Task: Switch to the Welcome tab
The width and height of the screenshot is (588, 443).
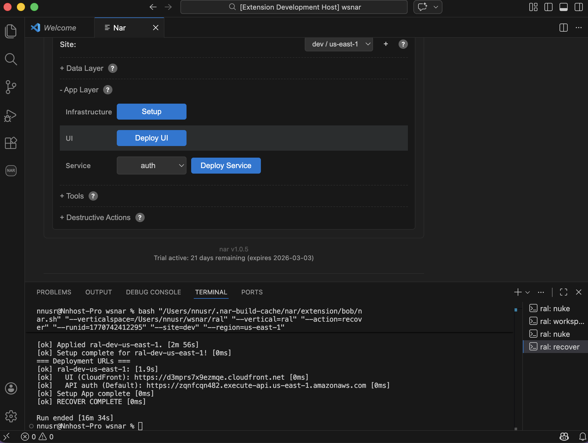Action: [59, 28]
